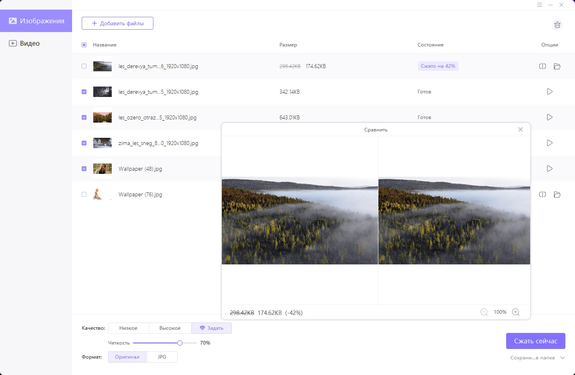Image resolution: width=575 pixels, height=375 pixels.
Task: Open output folder for Wallpaper (76).jpg
Action: coord(557,194)
